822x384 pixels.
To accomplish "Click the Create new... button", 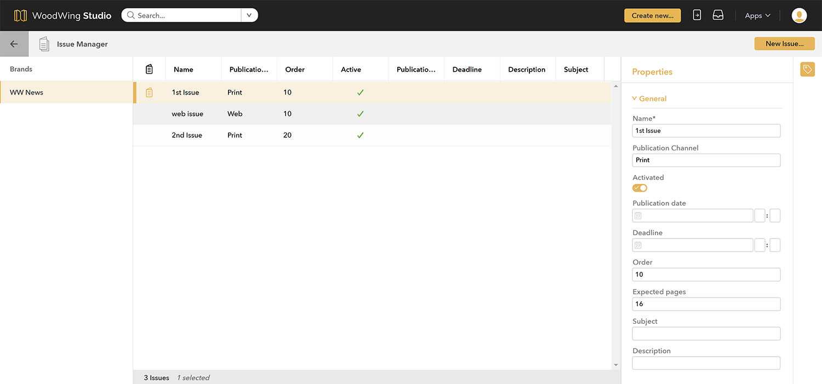I will 652,15.
